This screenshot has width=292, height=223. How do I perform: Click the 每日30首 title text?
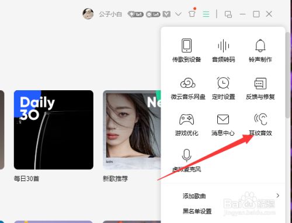[x=26, y=179]
